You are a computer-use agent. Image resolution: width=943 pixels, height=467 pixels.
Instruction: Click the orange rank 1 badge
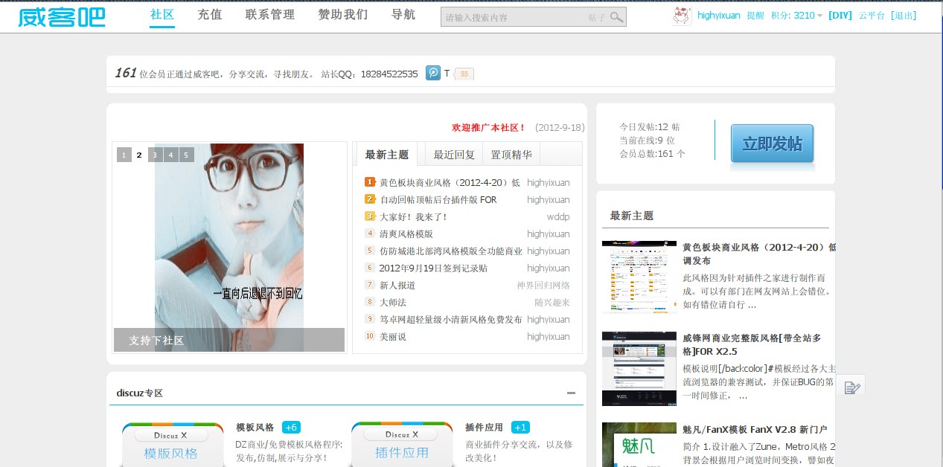pos(370,182)
